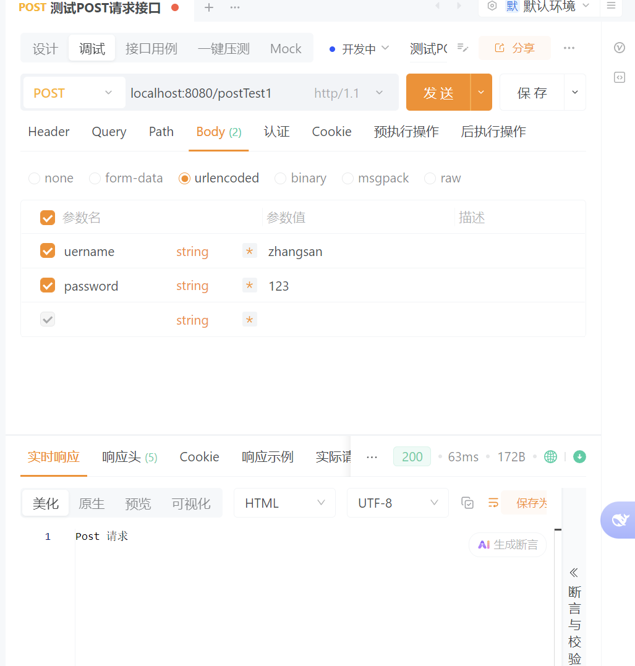Click the response tabs three-dot overflow
This screenshot has width=635, height=666.
pos(372,457)
